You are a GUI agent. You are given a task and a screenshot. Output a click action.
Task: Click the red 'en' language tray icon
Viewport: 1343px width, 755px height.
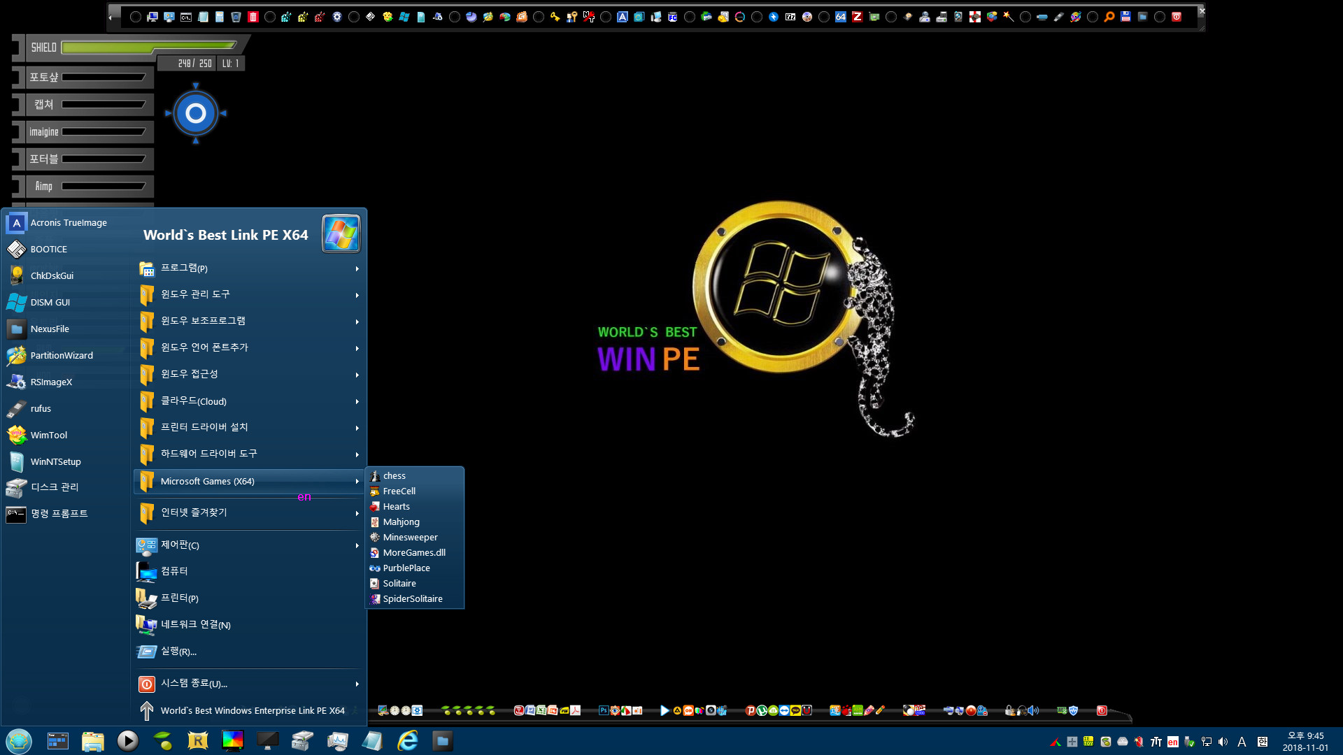pyautogui.click(x=1172, y=742)
